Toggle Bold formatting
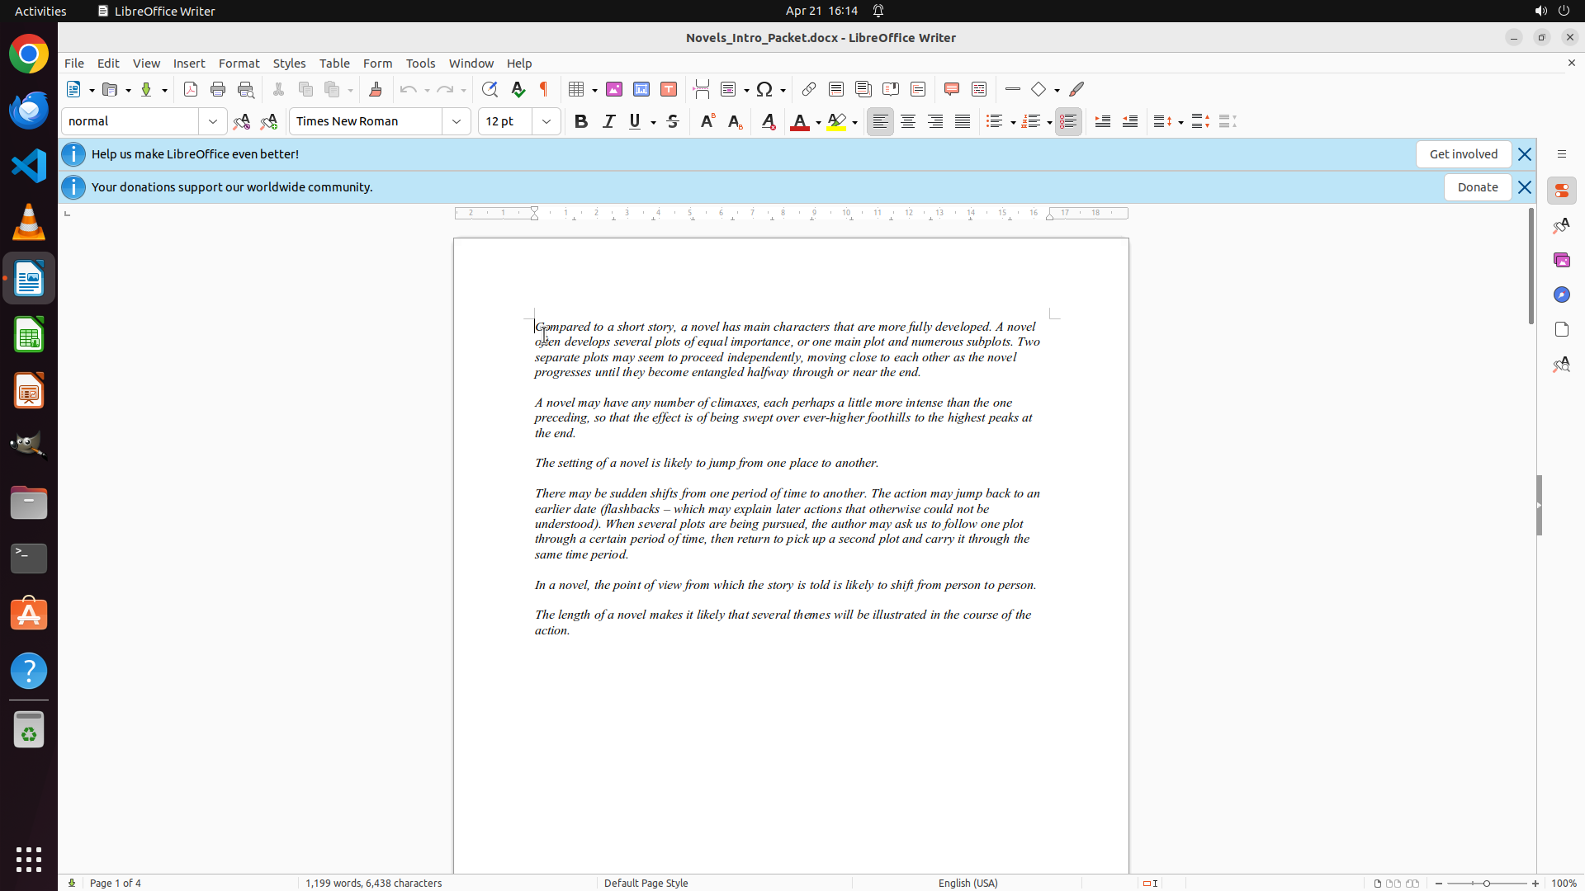 (x=581, y=121)
